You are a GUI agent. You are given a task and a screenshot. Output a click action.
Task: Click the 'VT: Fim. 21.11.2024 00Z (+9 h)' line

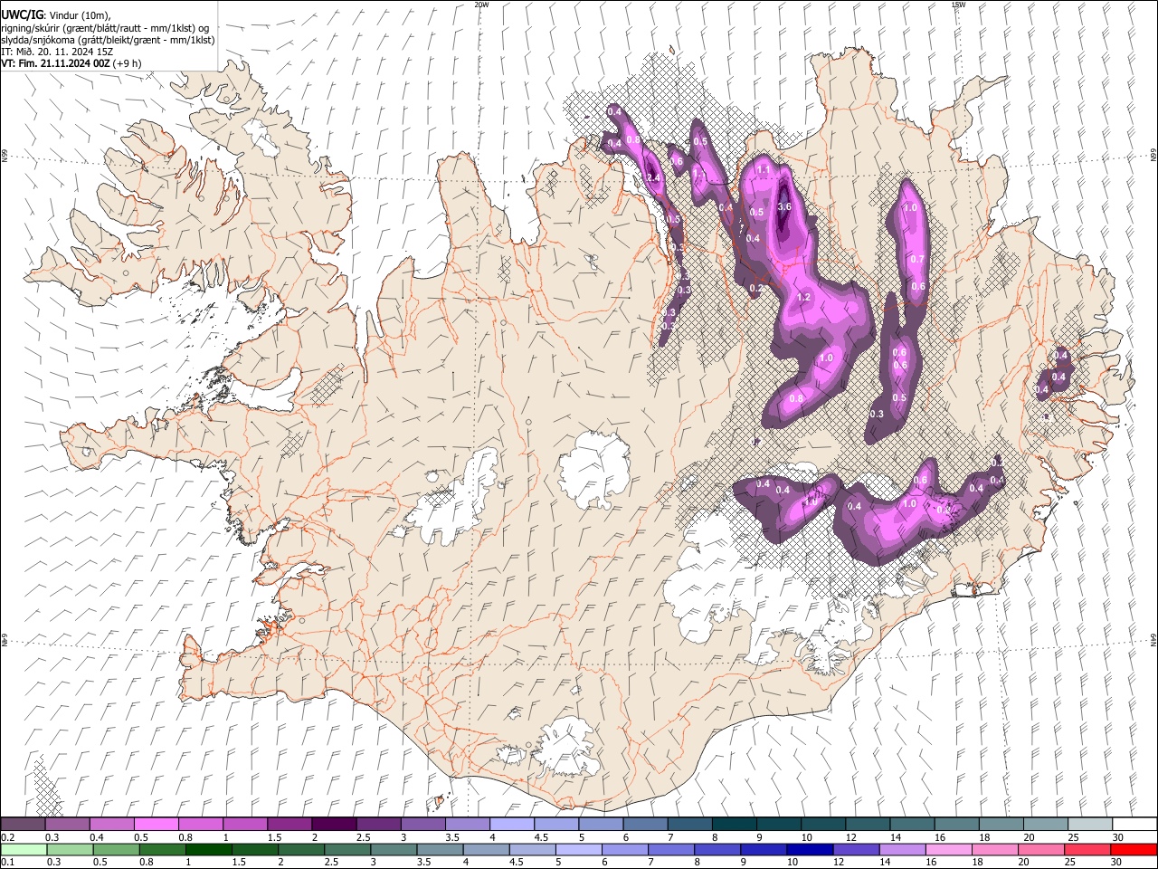(71, 63)
